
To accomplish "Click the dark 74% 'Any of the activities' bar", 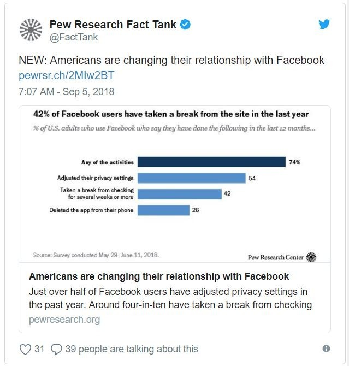I will [x=211, y=162].
